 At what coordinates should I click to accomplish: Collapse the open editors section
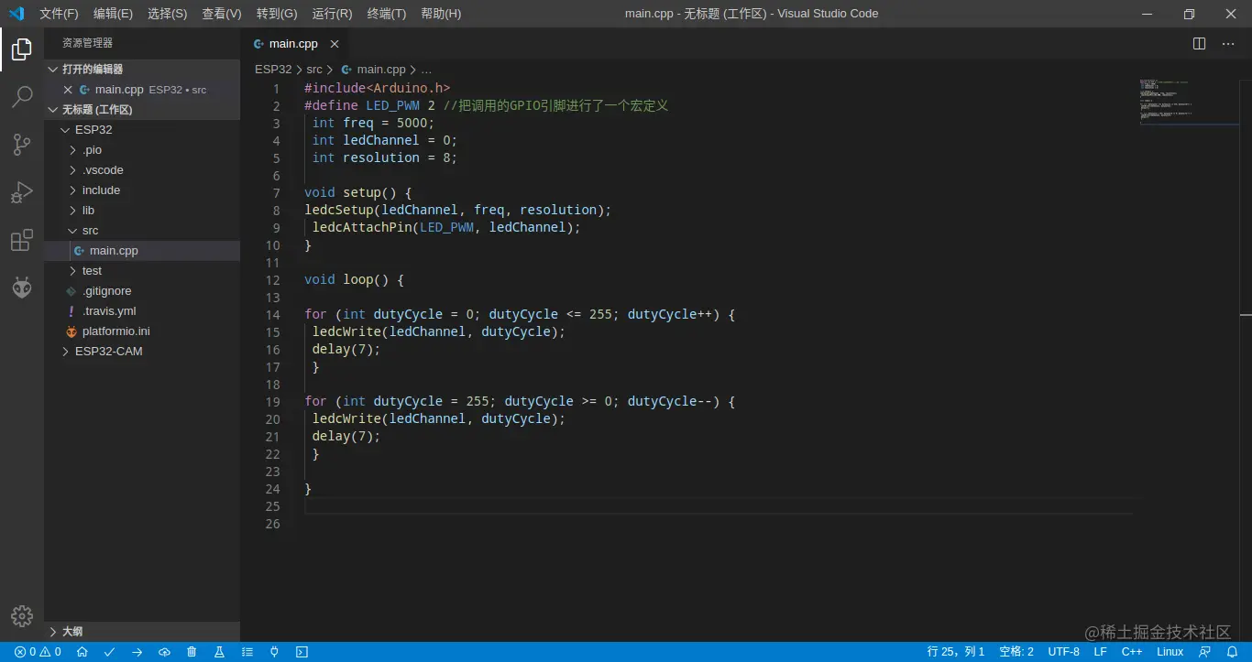point(53,70)
